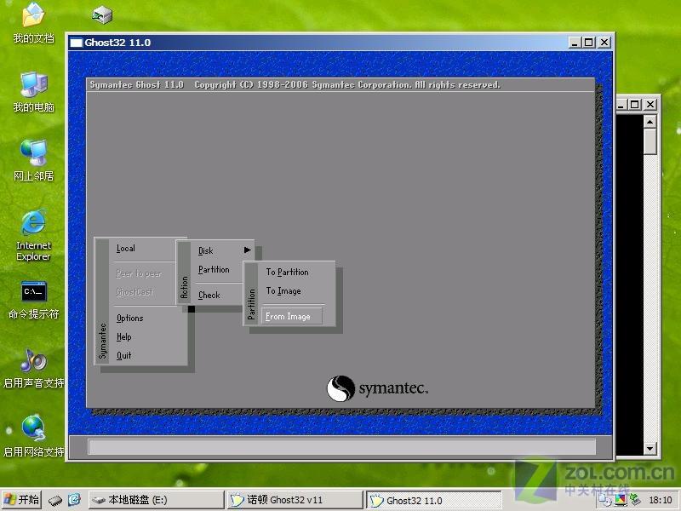
Task: Expand the Disk submenu arrow
Action: tap(247, 250)
